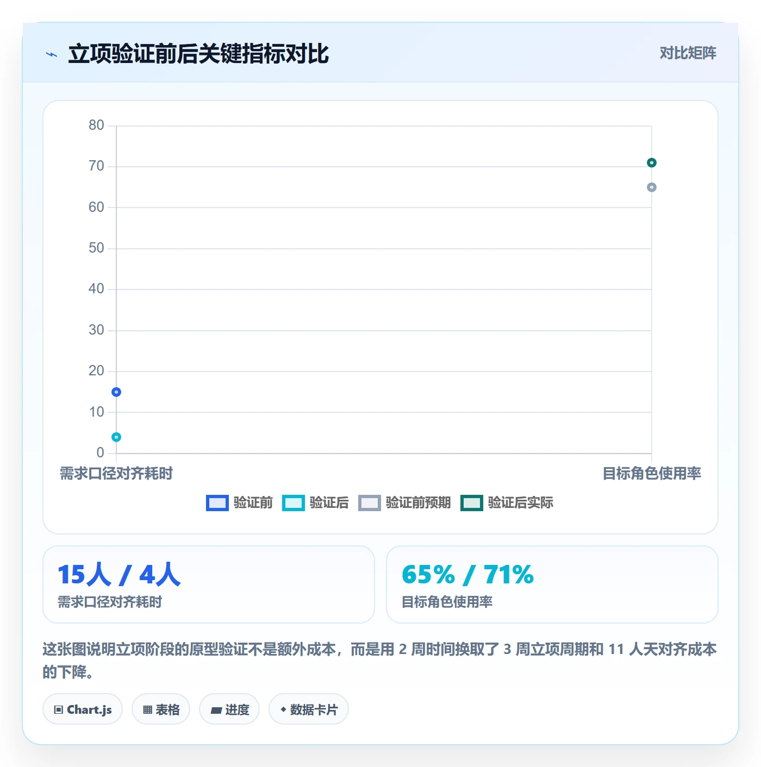Viewport: 761px width, 767px height.
Task: Click the y-axis tick label 0
Action: 100,453
